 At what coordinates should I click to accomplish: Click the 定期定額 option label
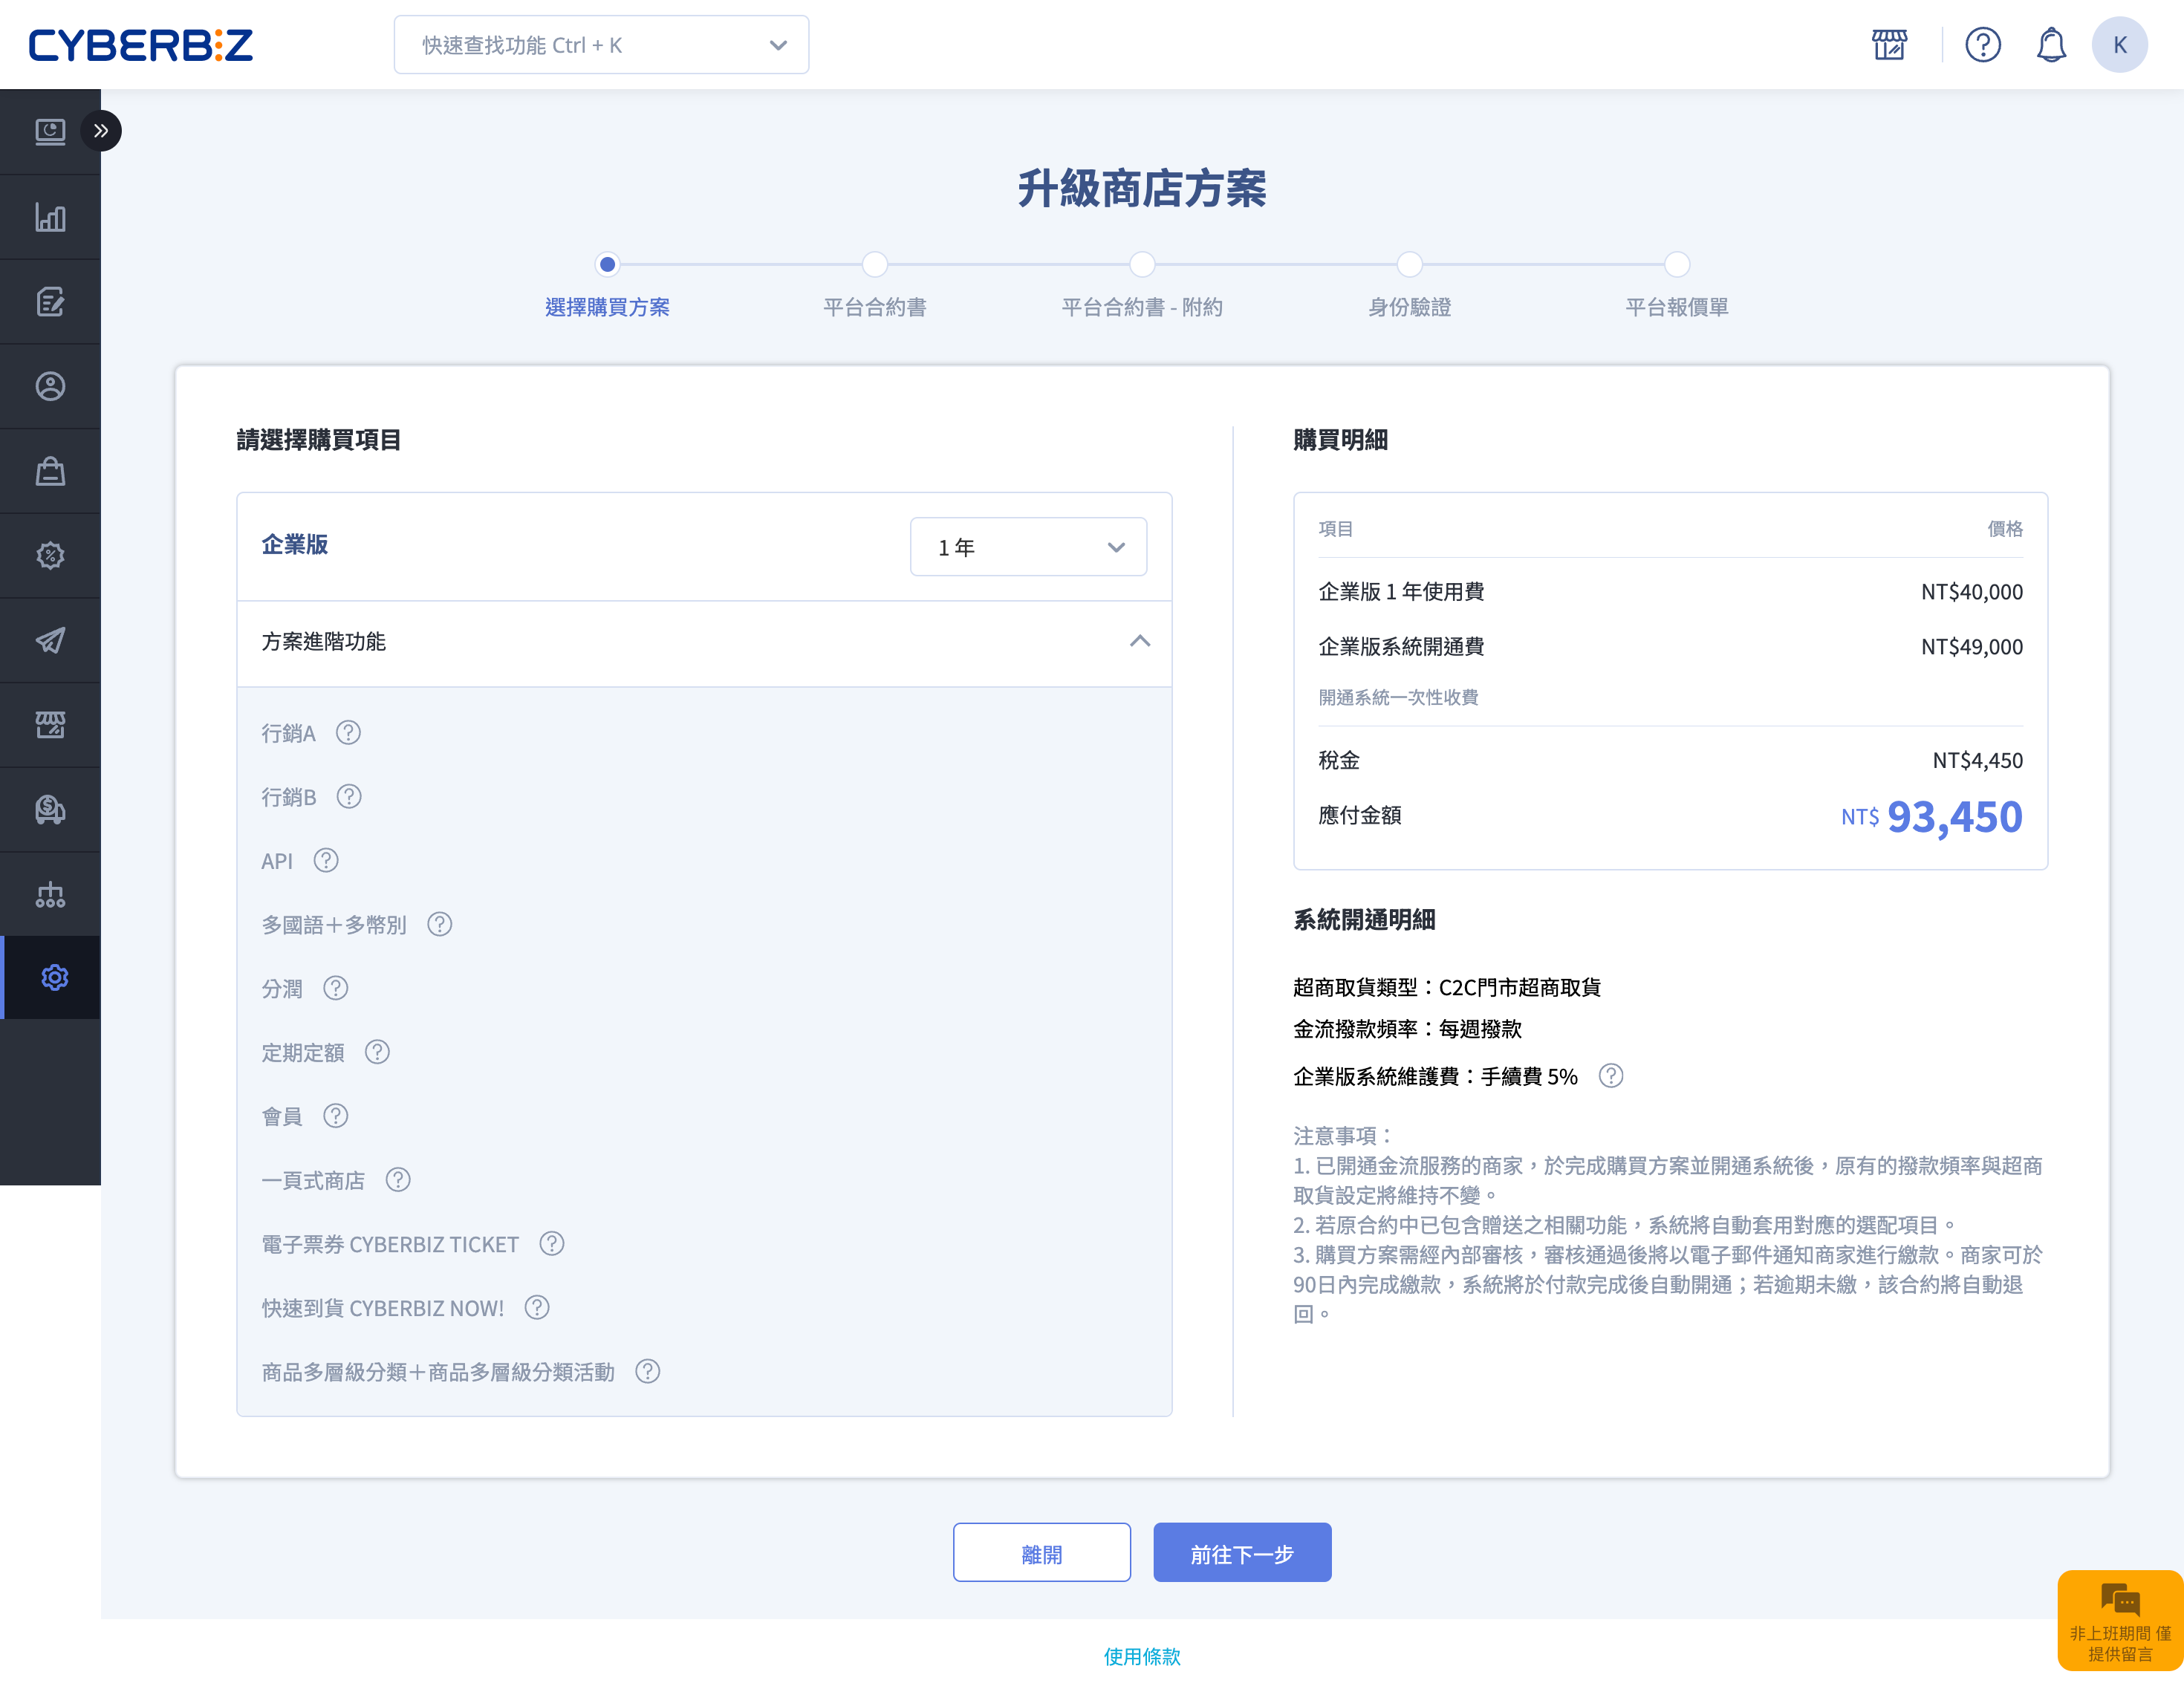(303, 1053)
